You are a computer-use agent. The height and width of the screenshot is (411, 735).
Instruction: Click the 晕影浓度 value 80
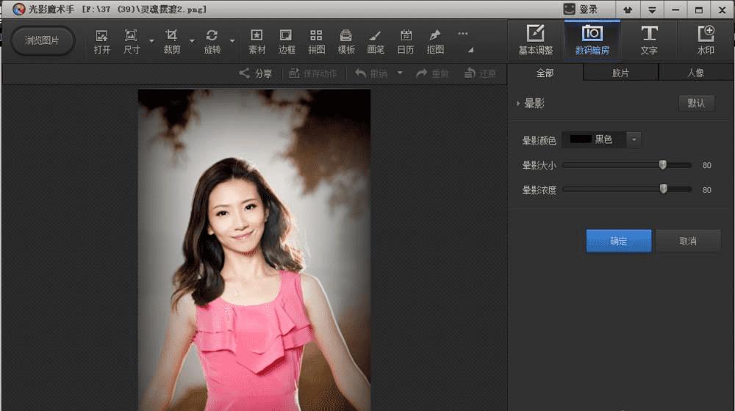707,190
